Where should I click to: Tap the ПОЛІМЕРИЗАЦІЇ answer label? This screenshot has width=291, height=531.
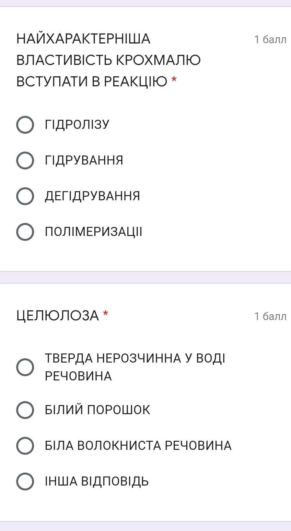(93, 232)
